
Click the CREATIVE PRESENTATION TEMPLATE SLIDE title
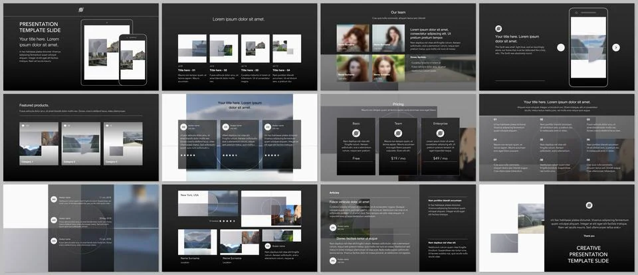coord(589,254)
